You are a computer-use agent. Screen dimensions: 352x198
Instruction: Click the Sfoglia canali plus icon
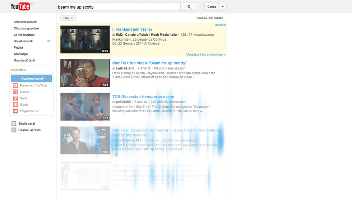point(14,123)
